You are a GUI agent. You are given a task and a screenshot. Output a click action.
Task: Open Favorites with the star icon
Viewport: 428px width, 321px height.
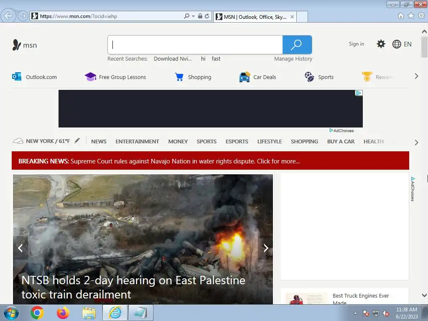411,16
